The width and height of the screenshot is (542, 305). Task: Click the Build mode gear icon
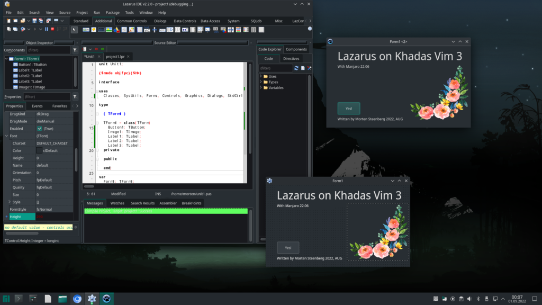23,30
